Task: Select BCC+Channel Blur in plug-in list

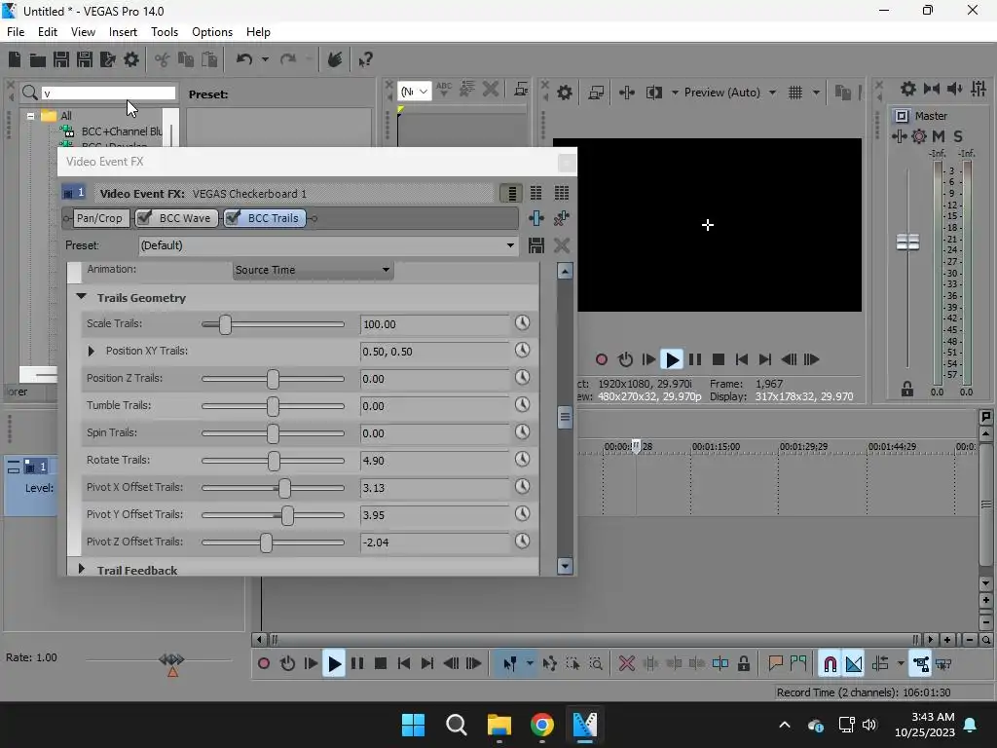Action: [x=122, y=131]
